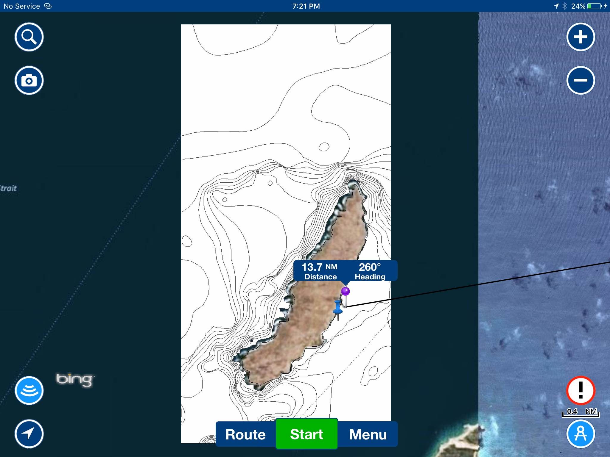Tap the 7:21 PM status clock
The height and width of the screenshot is (457, 610).
[306, 6]
